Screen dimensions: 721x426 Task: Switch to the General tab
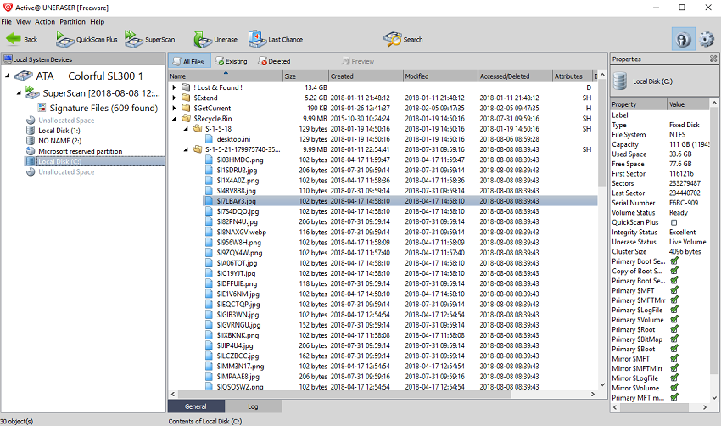196,406
